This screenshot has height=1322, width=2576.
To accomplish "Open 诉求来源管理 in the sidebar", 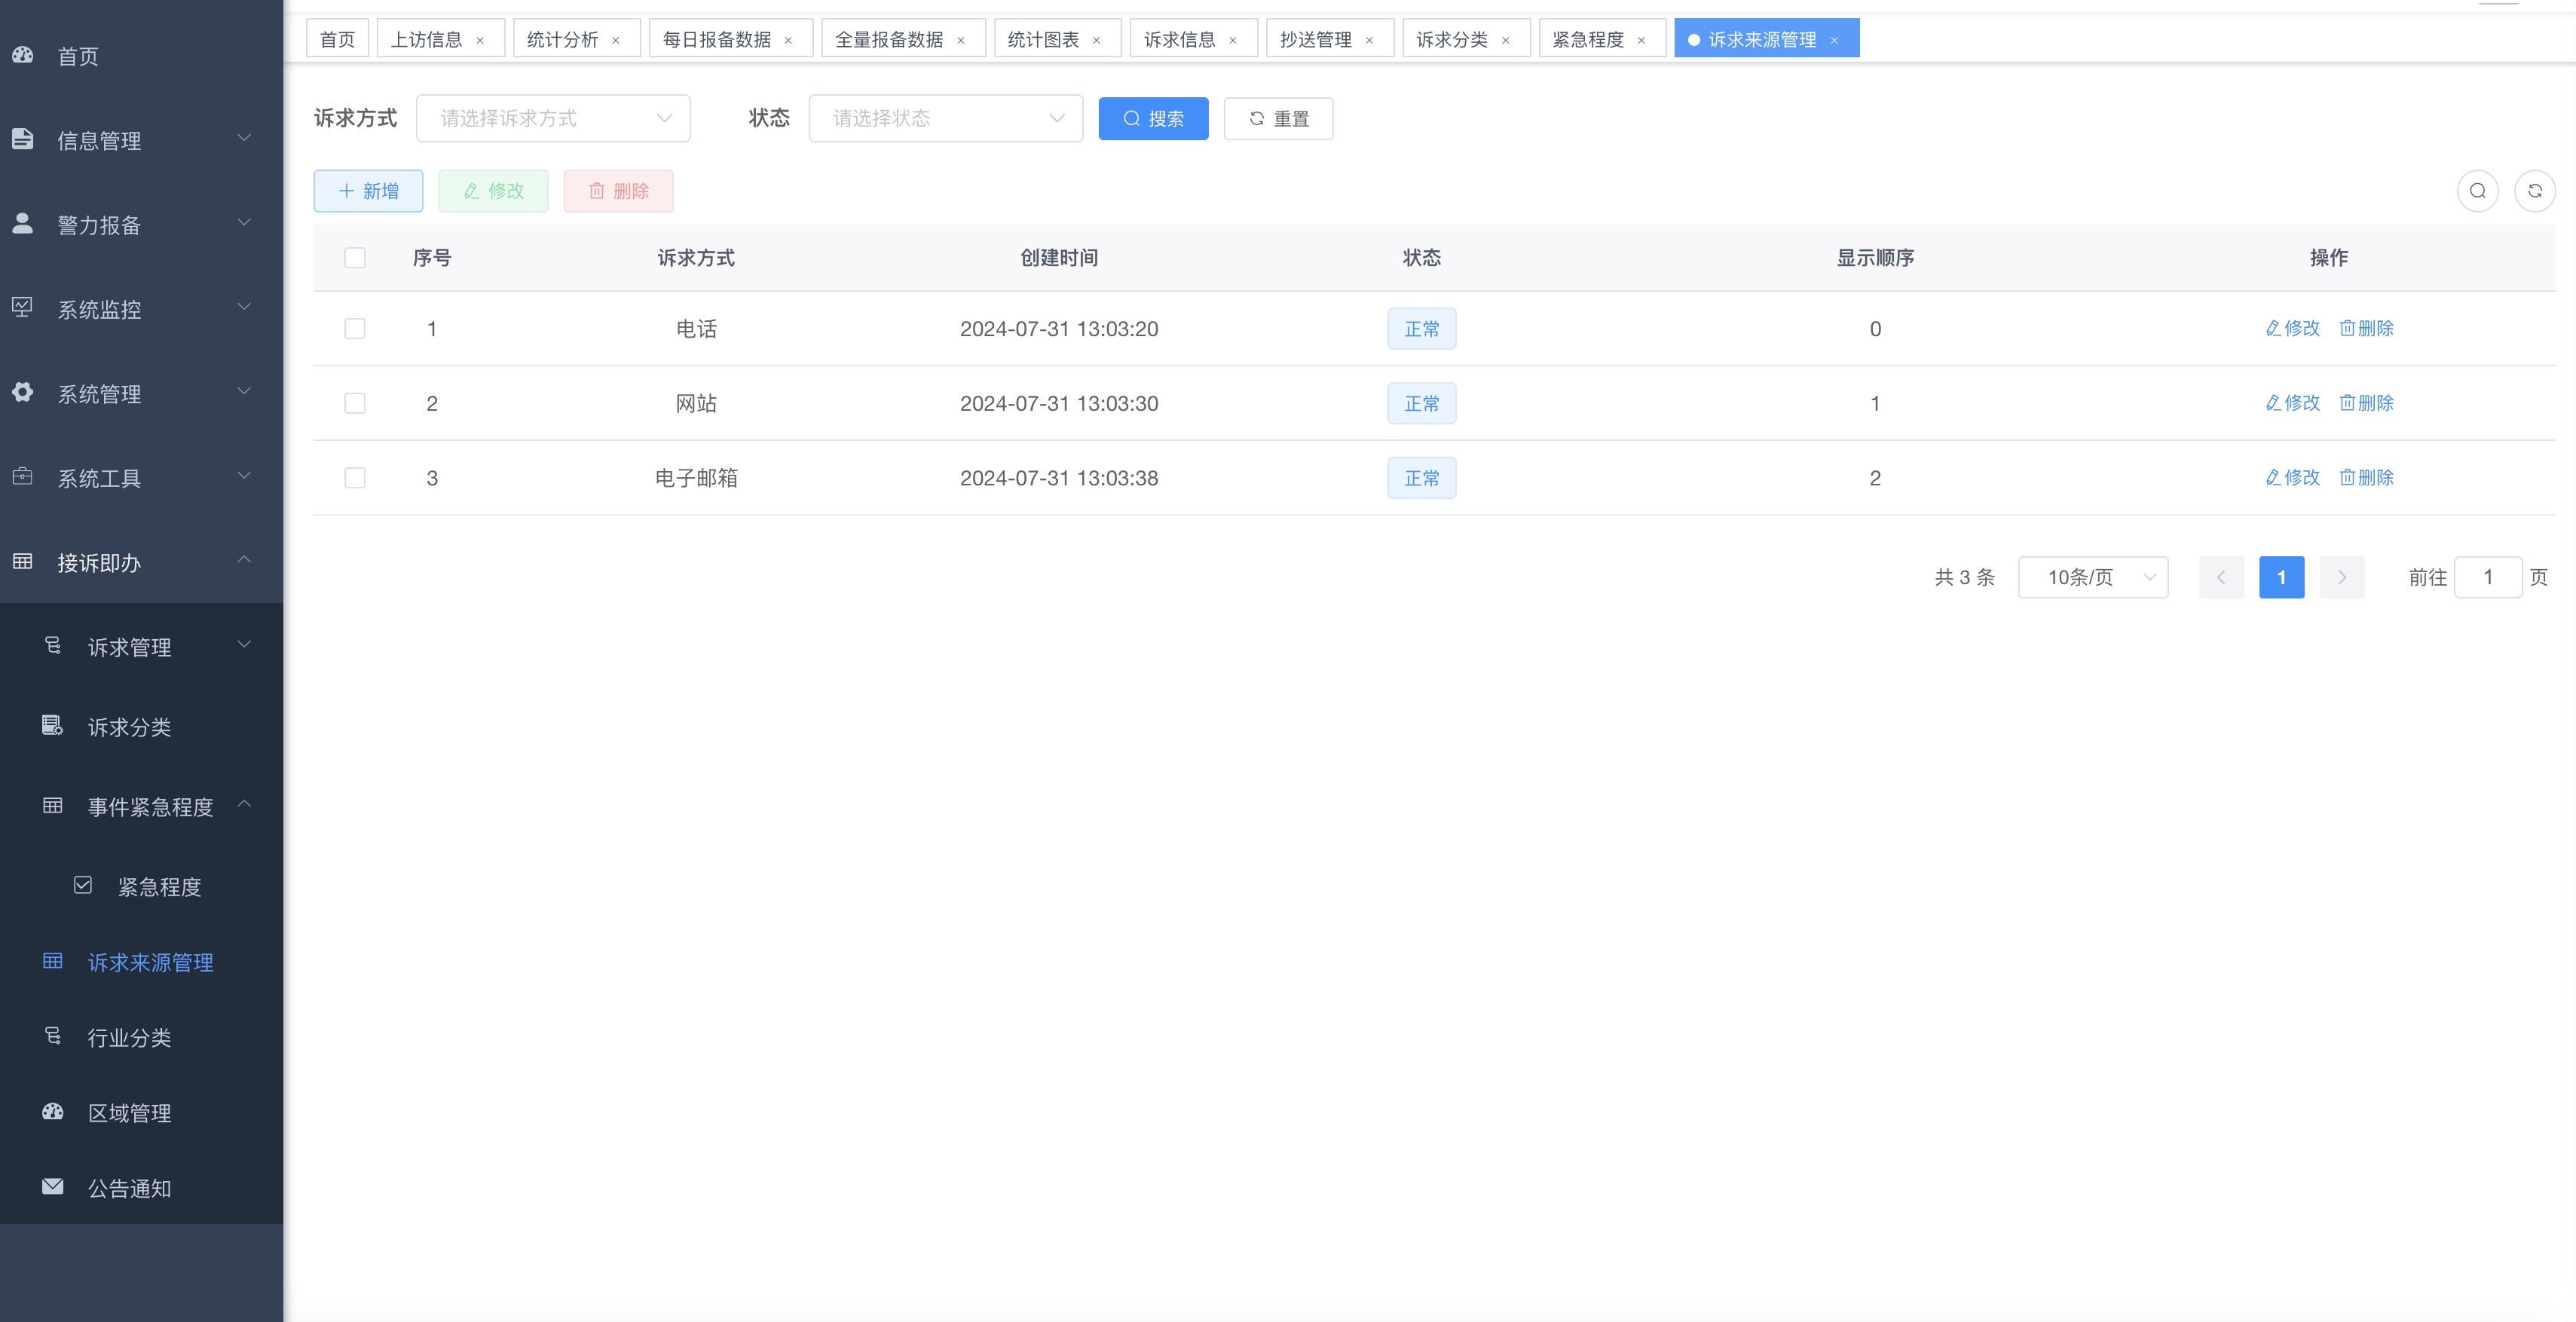I will pos(141,961).
